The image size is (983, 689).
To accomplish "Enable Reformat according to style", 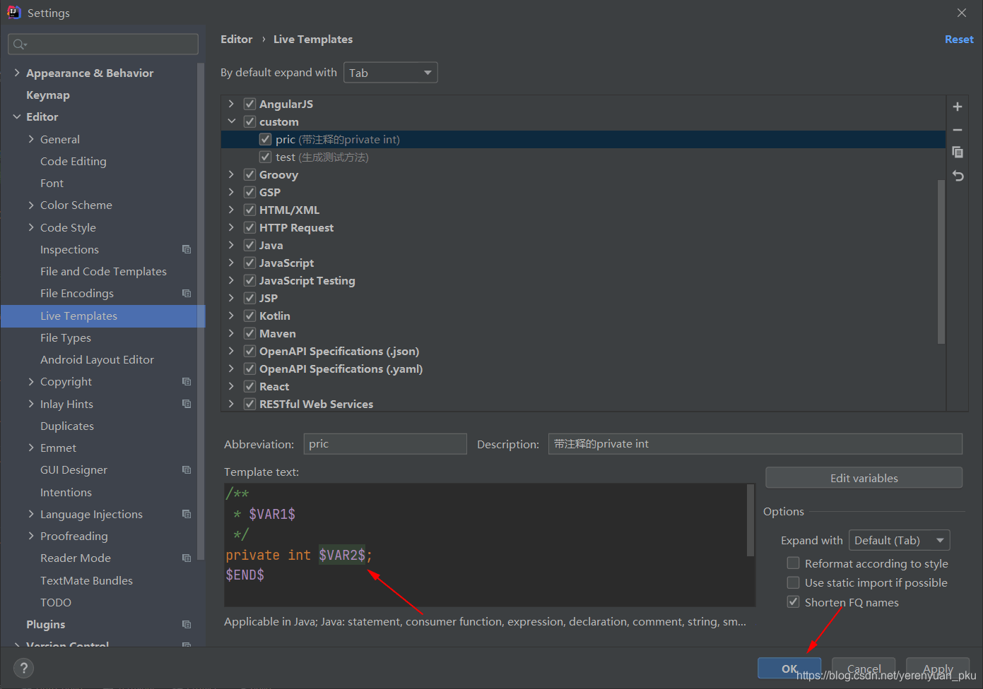I will point(794,563).
